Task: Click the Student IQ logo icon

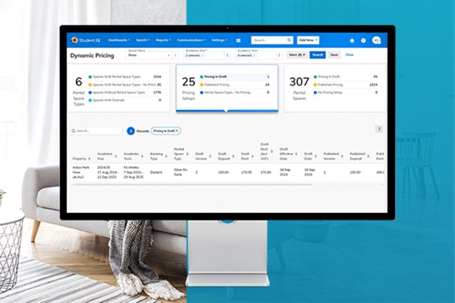Action: coord(74,40)
